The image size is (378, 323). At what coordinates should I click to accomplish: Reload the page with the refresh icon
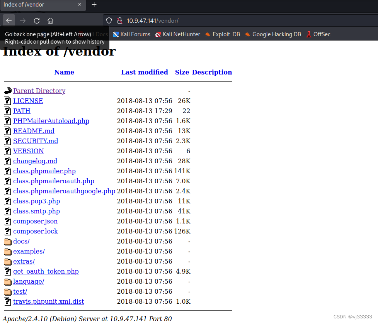pos(37,21)
